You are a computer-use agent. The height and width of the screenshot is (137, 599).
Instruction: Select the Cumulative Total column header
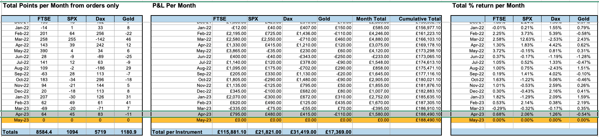click(x=419, y=19)
